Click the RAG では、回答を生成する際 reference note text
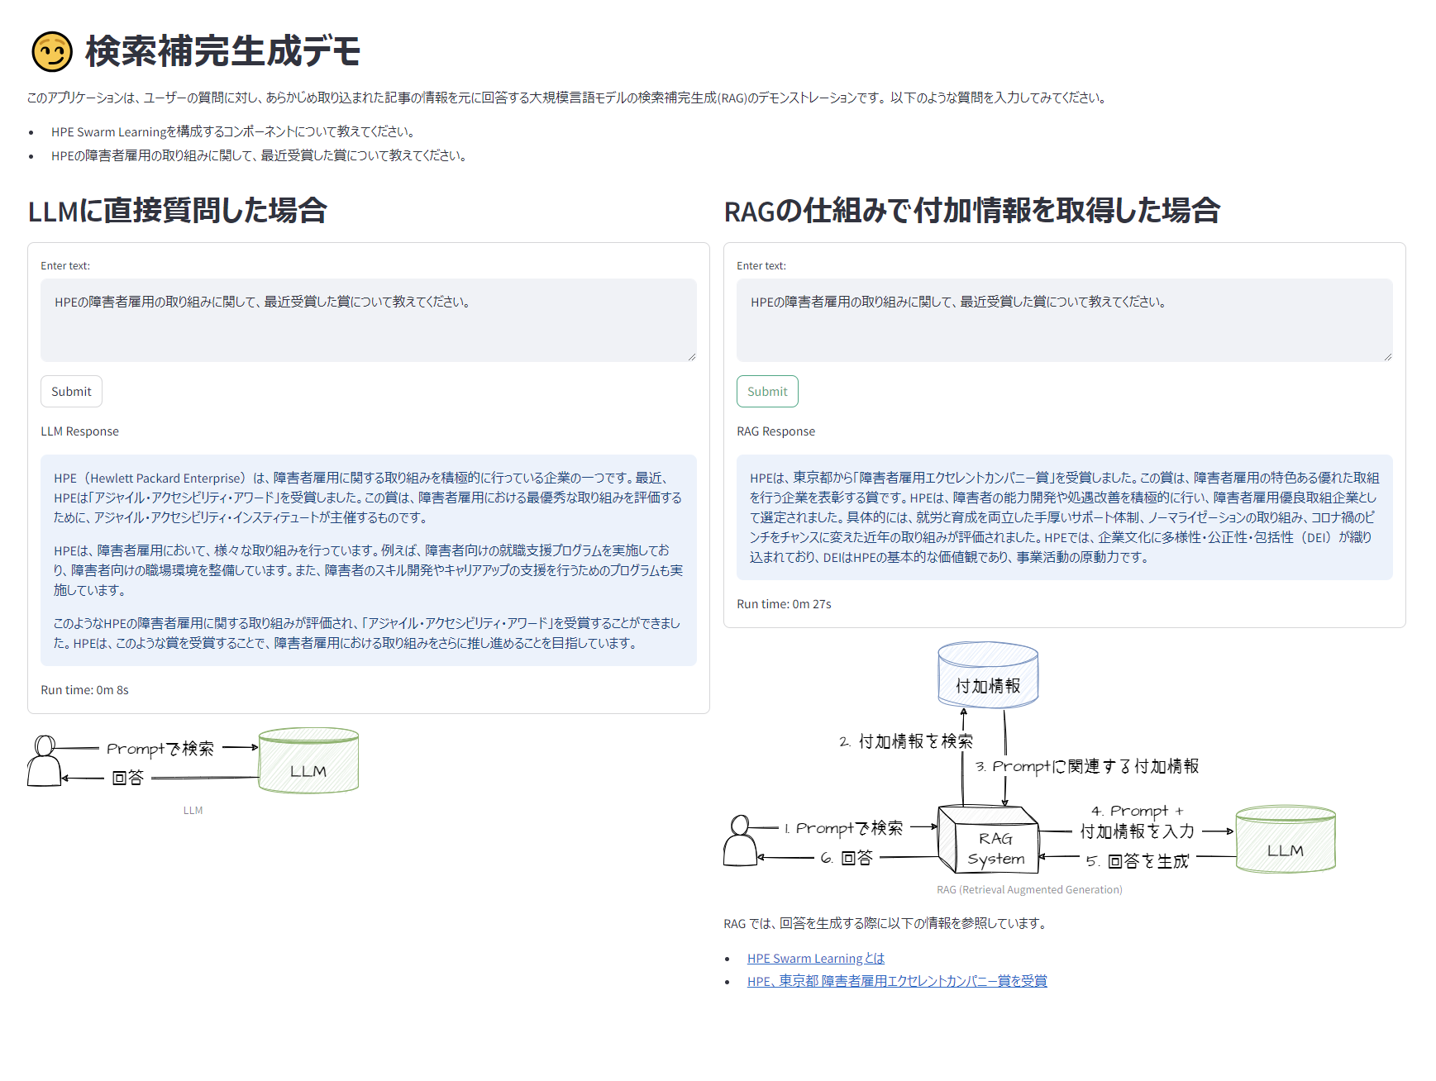Image resolution: width=1436 pixels, height=1081 pixels. pos(887,923)
